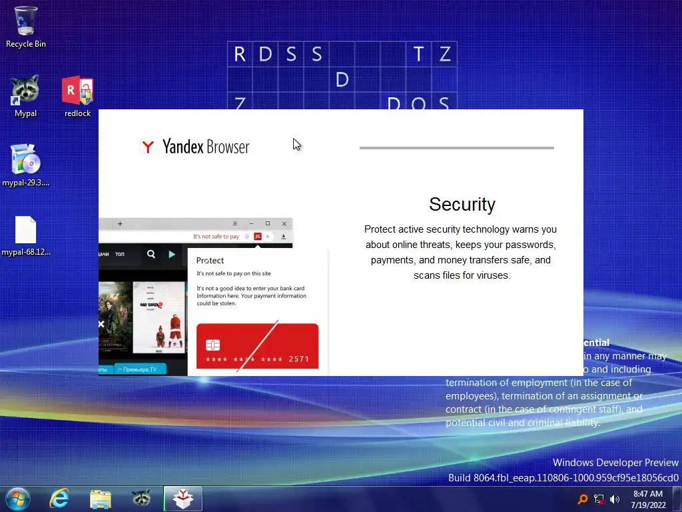
Task: Switch to the Mypal raccoon taskbar button
Action: coord(141,499)
